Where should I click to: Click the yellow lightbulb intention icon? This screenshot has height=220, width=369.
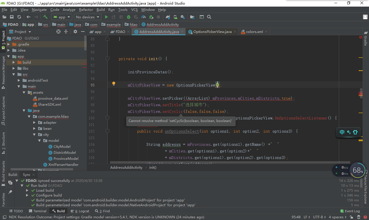click(113, 84)
